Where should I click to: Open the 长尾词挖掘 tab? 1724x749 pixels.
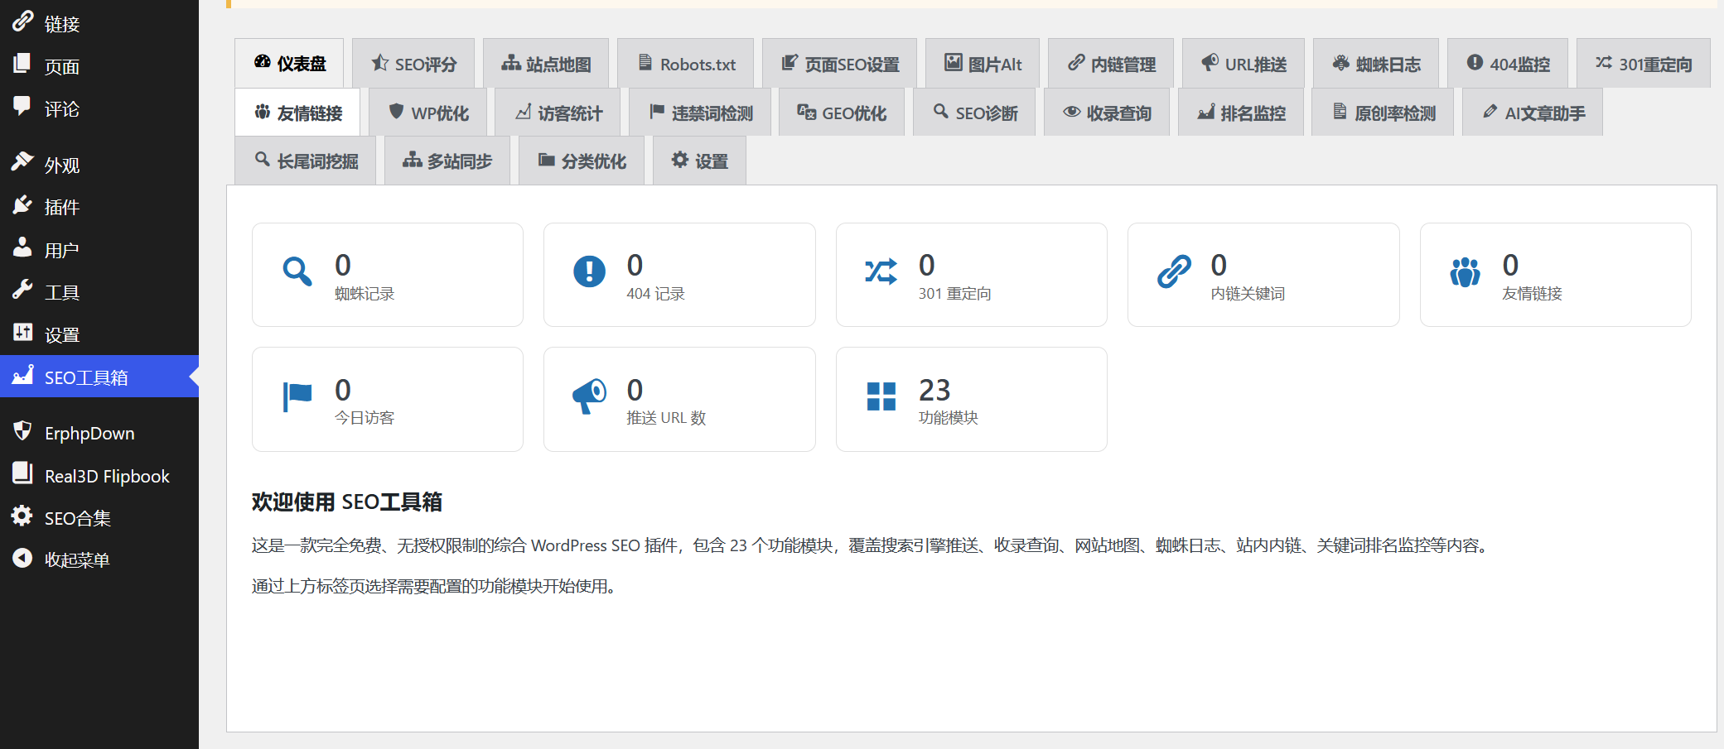(305, 160)
